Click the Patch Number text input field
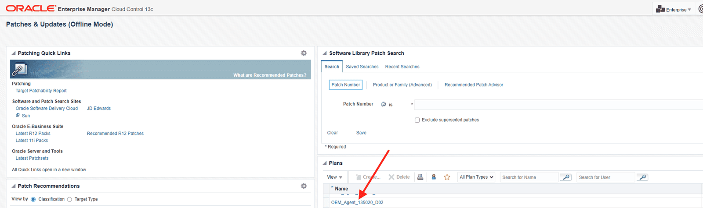The height and width of the screenshot is (208, 703). 558,105
